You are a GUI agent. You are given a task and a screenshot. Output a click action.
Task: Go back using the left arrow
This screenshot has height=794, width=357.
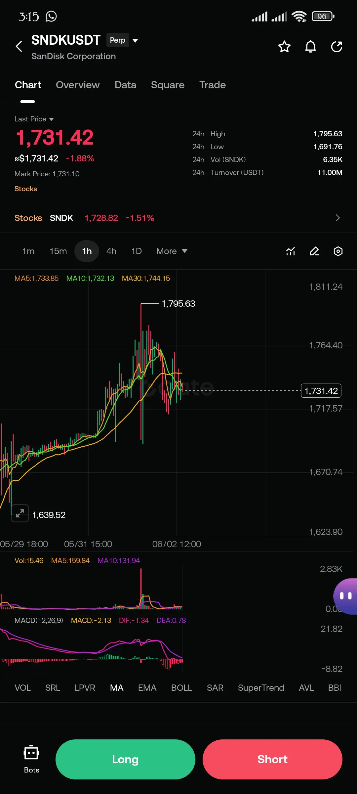[x=19, y=46]
